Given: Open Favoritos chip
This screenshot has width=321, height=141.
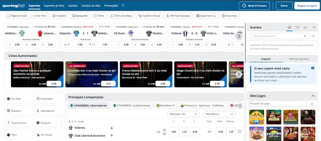Looking at the screenshot, I should click(229, 16).
